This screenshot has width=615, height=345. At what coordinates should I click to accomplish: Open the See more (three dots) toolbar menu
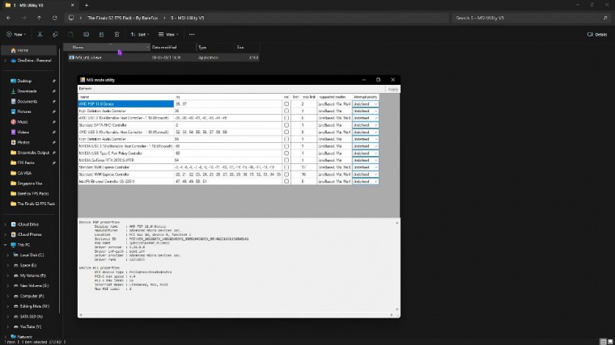(192, 35)
